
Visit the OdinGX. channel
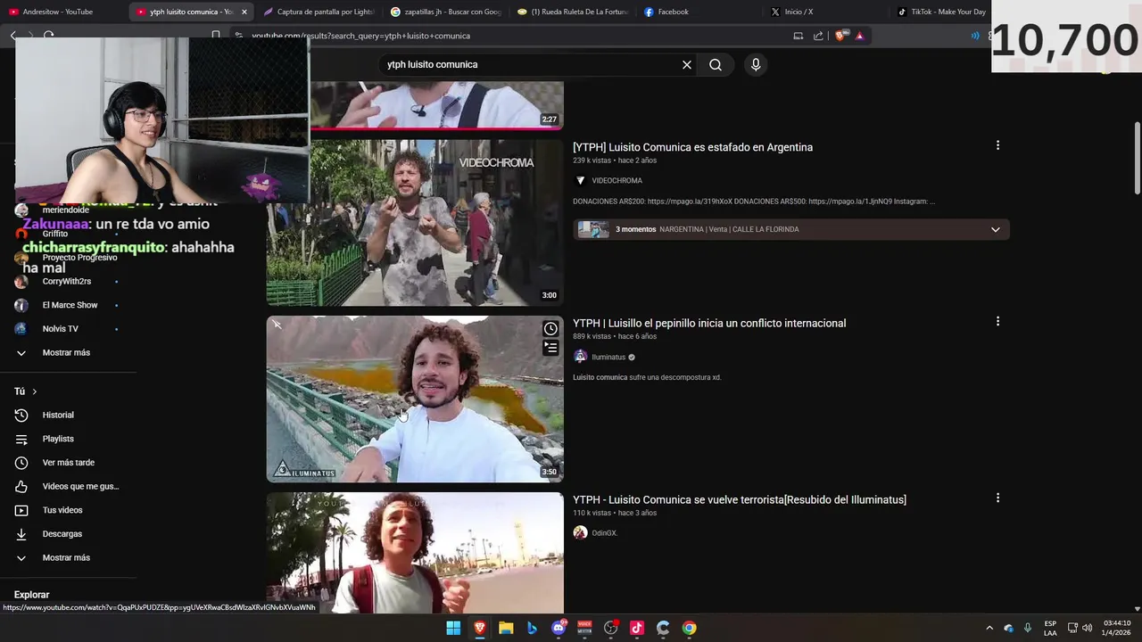604,533
